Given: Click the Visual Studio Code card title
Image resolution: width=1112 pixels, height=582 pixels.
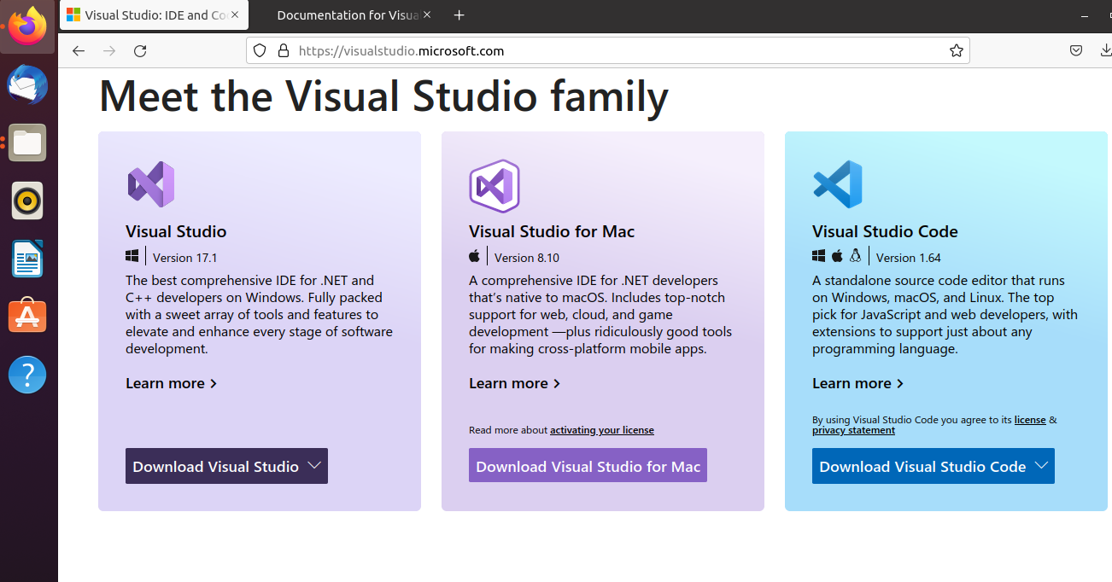Looking at the screenshot, I should point(885,231).
